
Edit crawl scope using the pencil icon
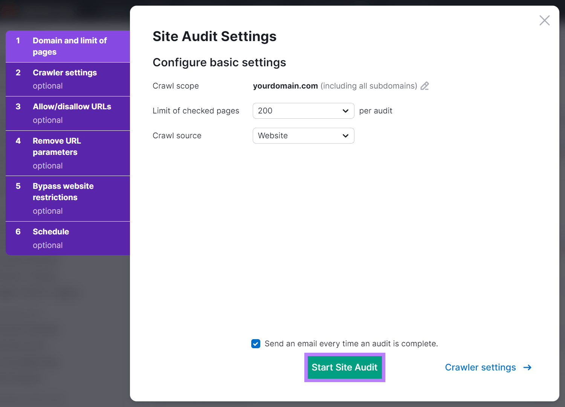[x=425, y=86]
